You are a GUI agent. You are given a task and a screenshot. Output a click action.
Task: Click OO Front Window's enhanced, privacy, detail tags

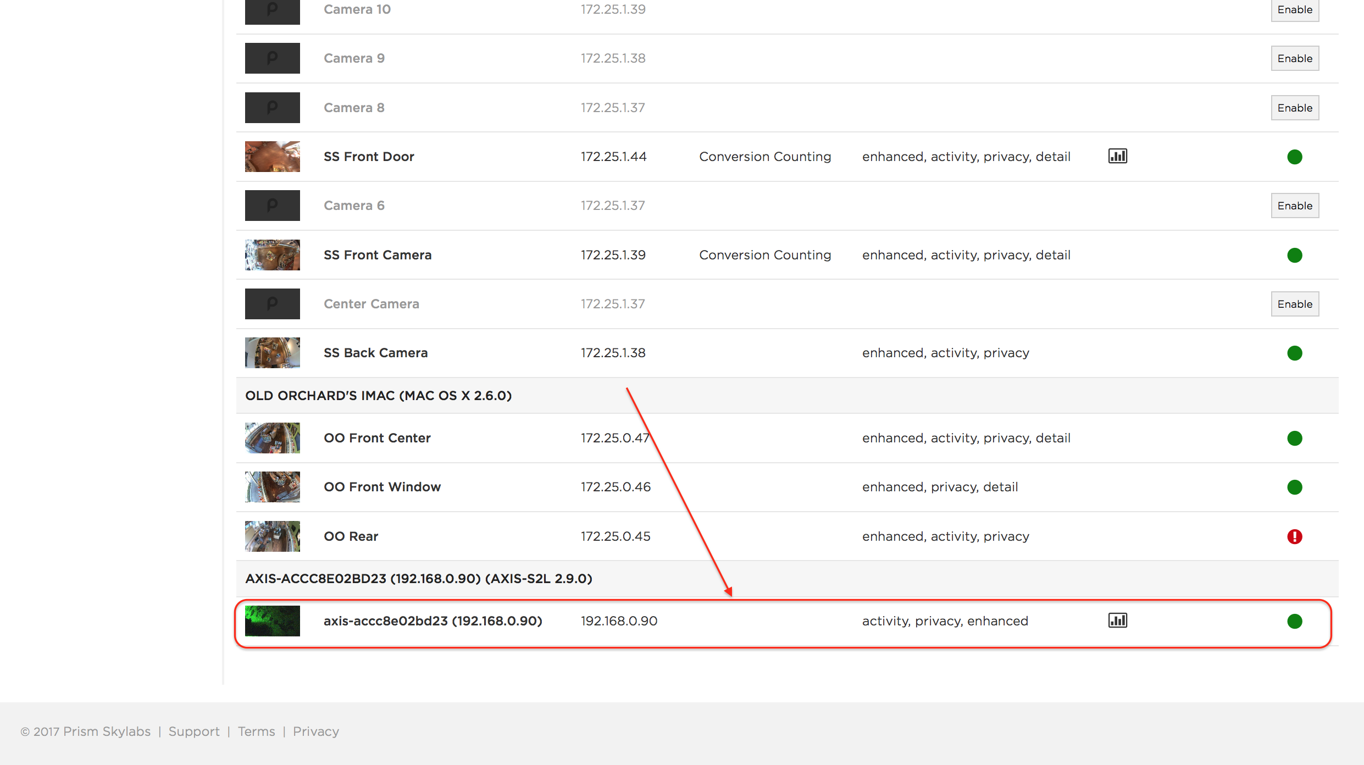point(940,487)
